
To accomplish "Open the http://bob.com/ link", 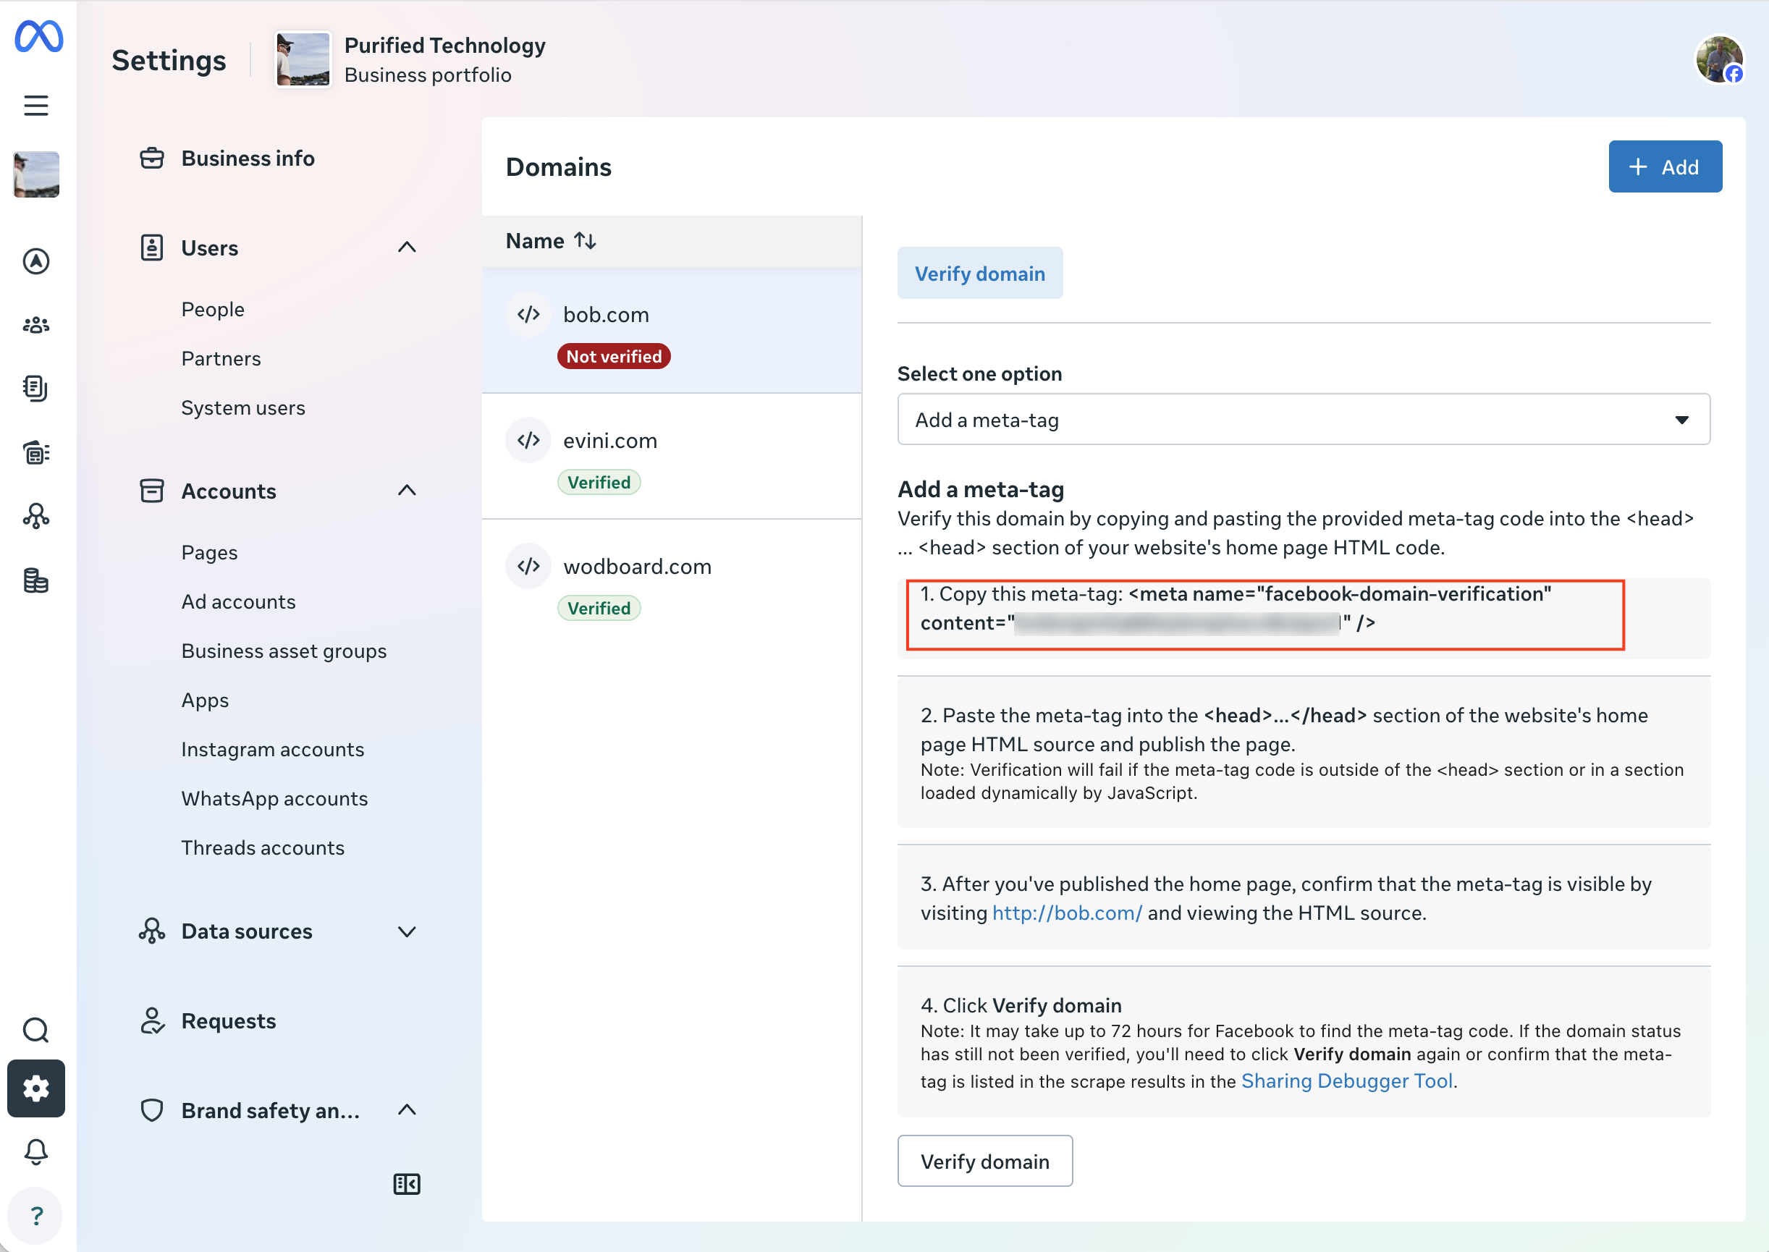I will [1066, 913].
